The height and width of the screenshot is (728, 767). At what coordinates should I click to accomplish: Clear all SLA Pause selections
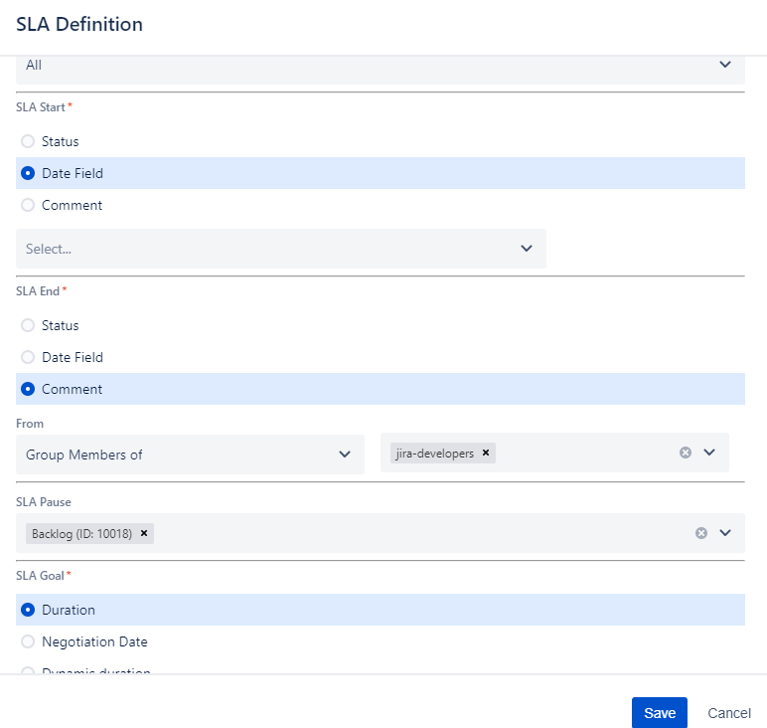click(x=700, y=533)
